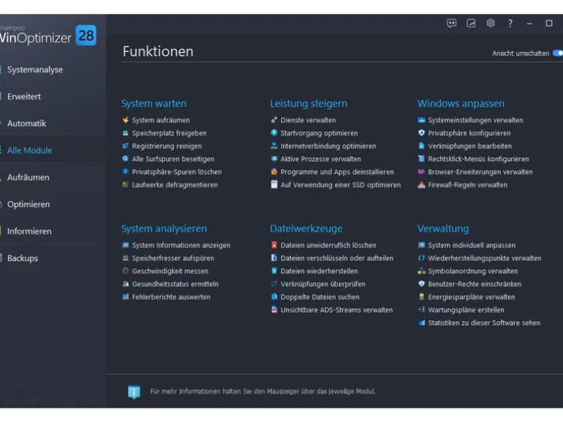Launch Gesundheitsstatus ermitteln module

click(x=175, y=284)
